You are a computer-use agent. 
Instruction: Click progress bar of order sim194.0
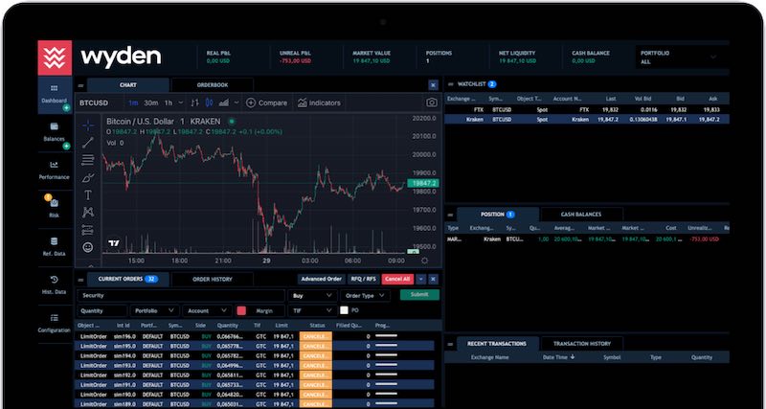[387, 355]
